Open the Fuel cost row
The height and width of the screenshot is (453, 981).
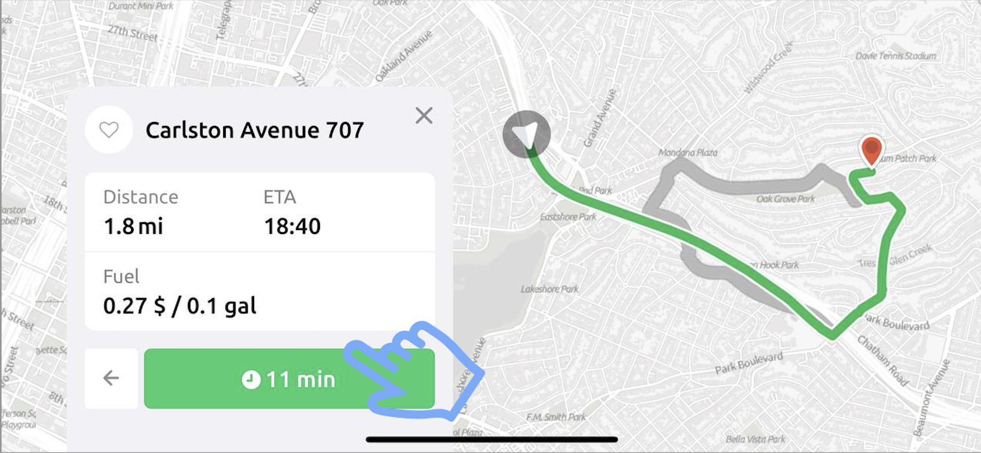[x=260, y=291]
